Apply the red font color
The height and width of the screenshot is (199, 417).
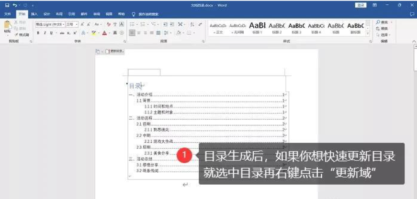[x=104, y=33]
